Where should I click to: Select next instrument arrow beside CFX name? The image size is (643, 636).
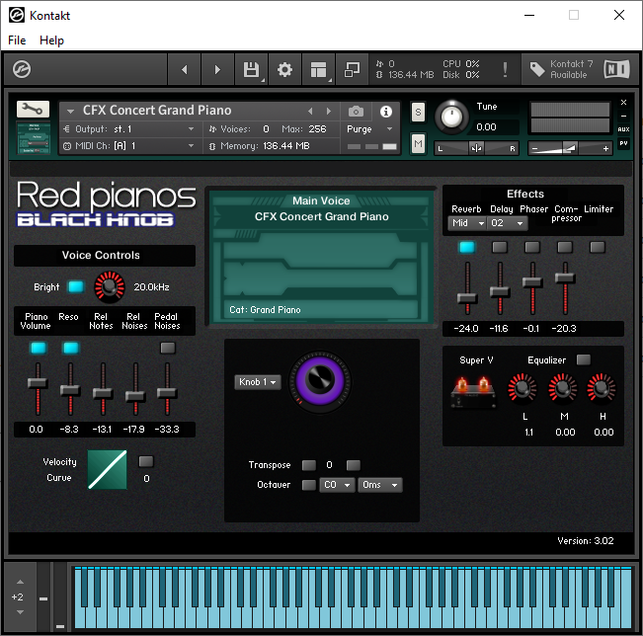click(x=328, y=111)
